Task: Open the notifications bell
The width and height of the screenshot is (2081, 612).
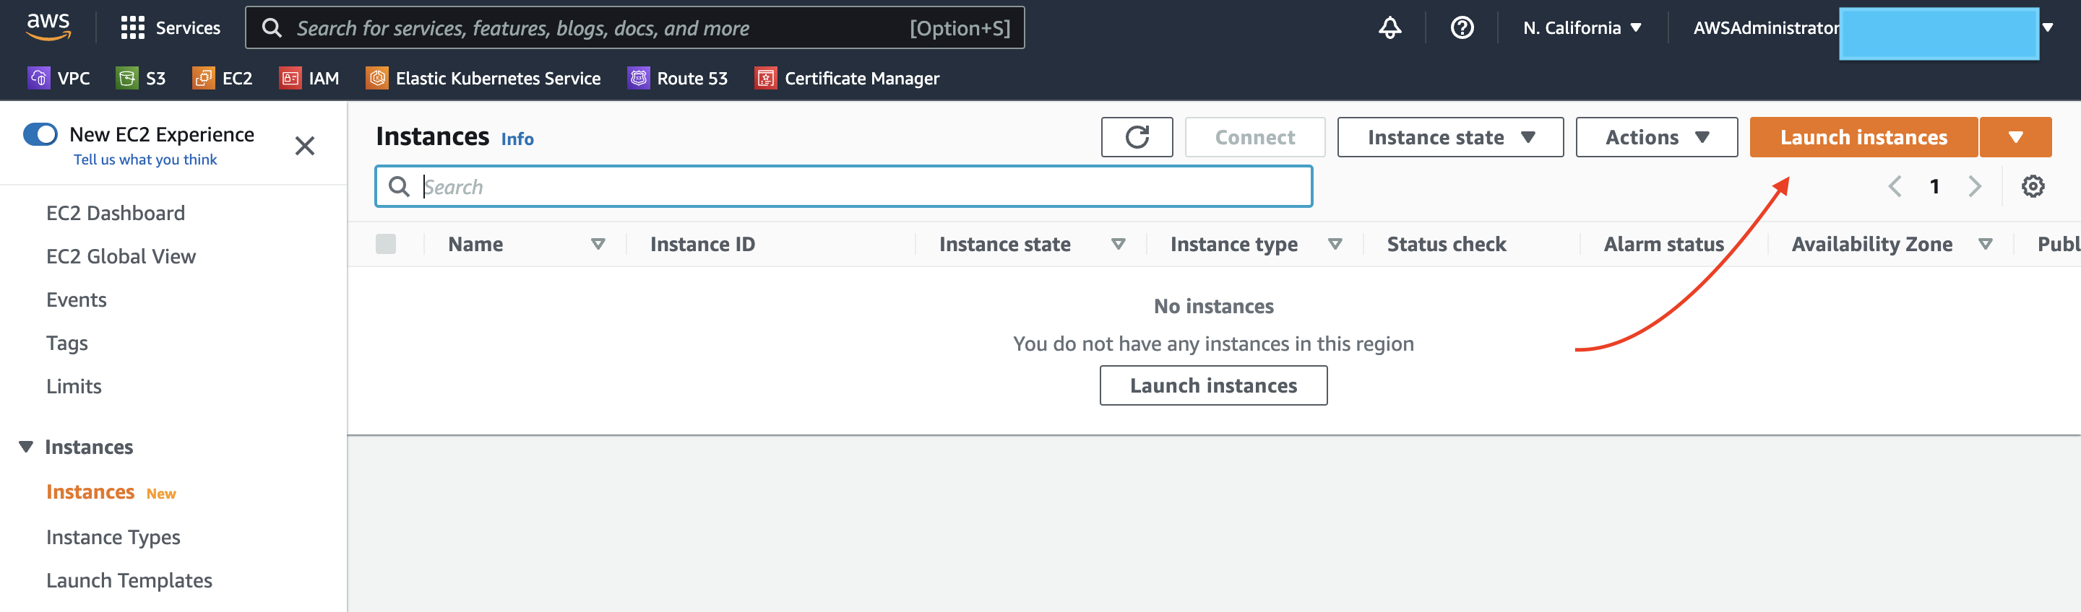Action: coord(1390,27)
